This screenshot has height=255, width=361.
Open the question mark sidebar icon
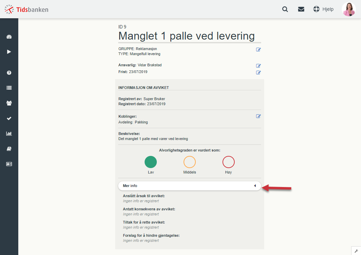(9, 73)
